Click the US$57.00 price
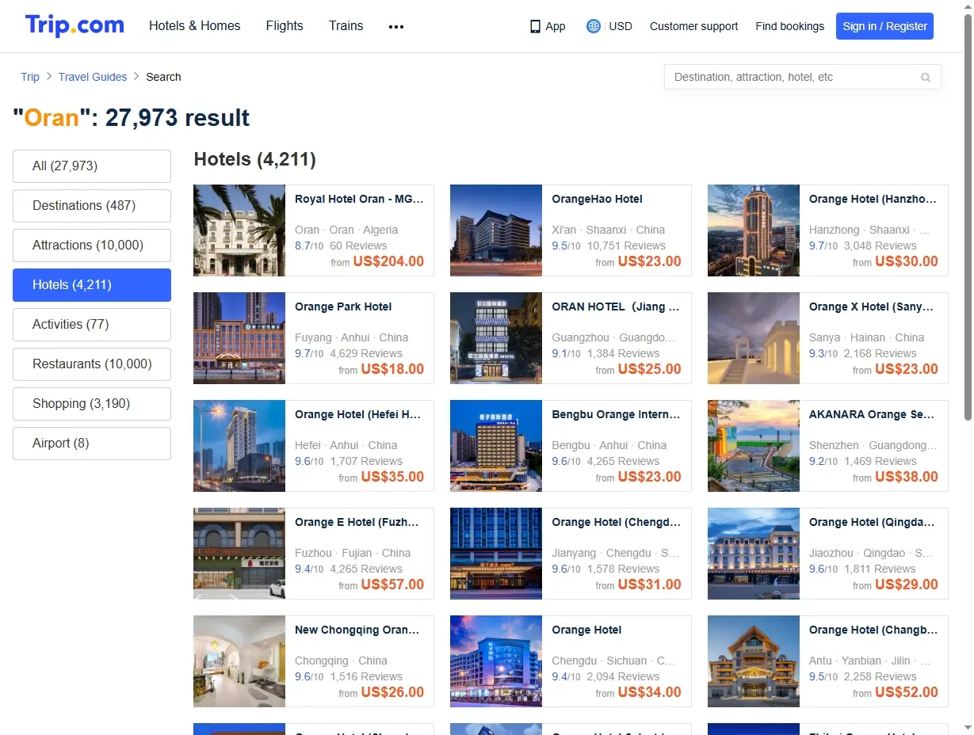974x735 pixels. point(392,585)
